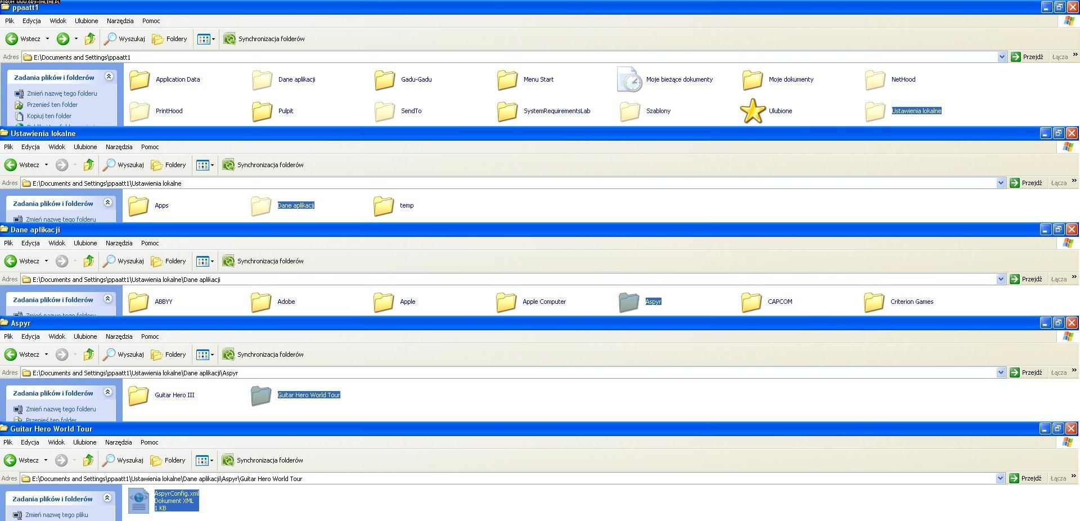Open the Menu Start folder
1080x521 pixels.
(x=525, y=80)
